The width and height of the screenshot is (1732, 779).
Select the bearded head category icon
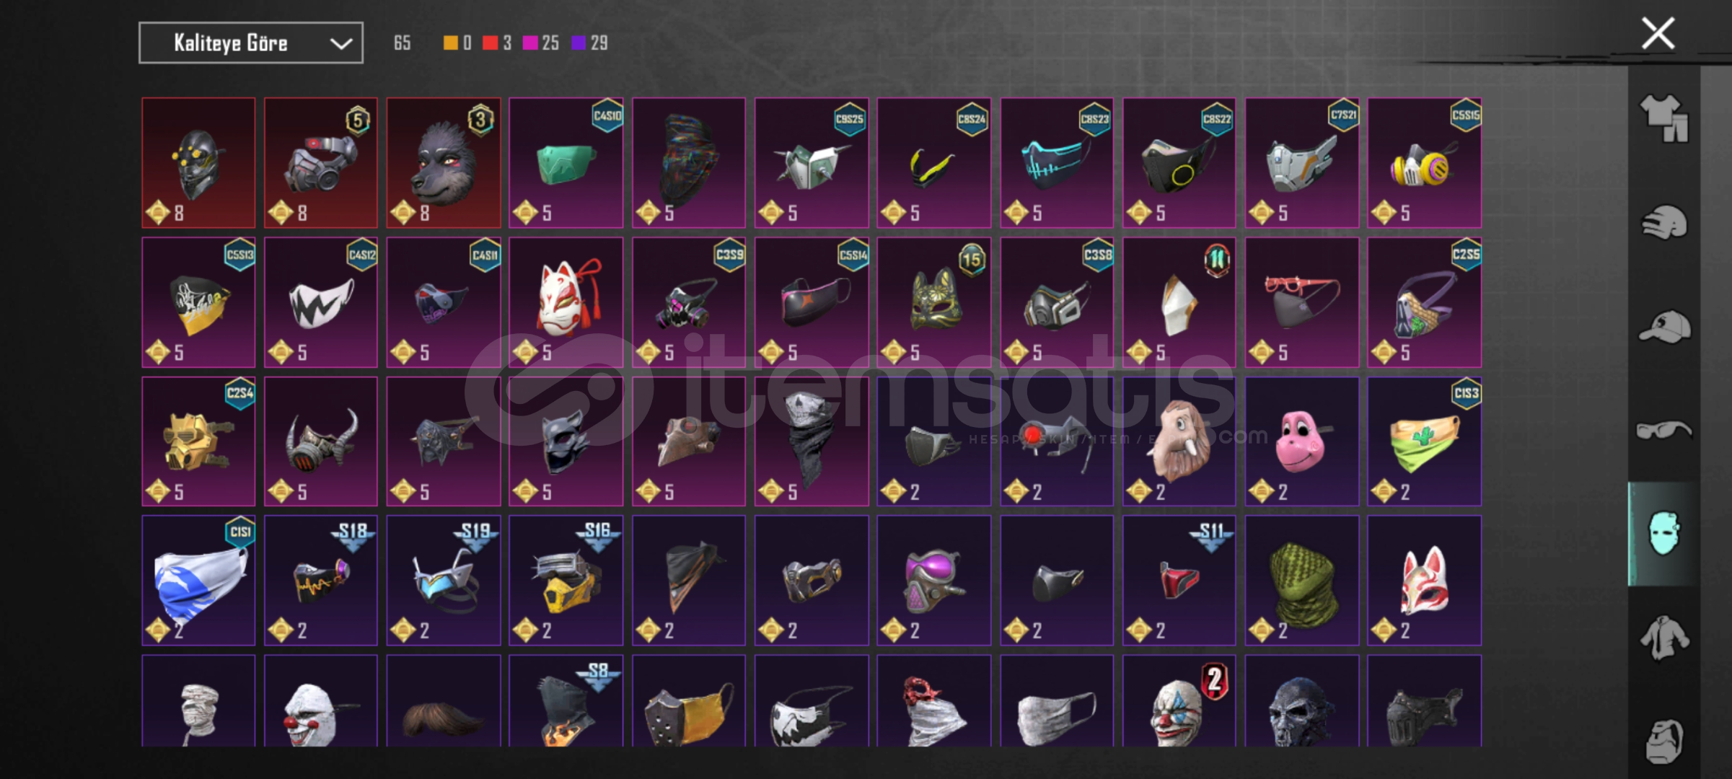[1664, 741]
